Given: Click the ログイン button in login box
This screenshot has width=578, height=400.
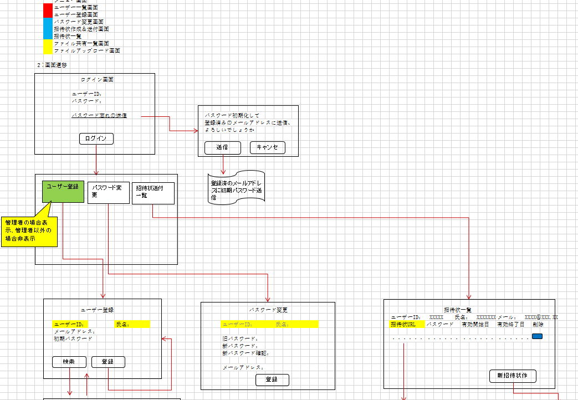Looking at the screenshot, I should coord(96,139).
